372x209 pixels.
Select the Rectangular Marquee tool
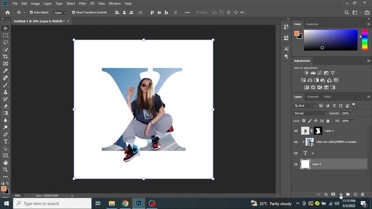click(x=5, y=35)
